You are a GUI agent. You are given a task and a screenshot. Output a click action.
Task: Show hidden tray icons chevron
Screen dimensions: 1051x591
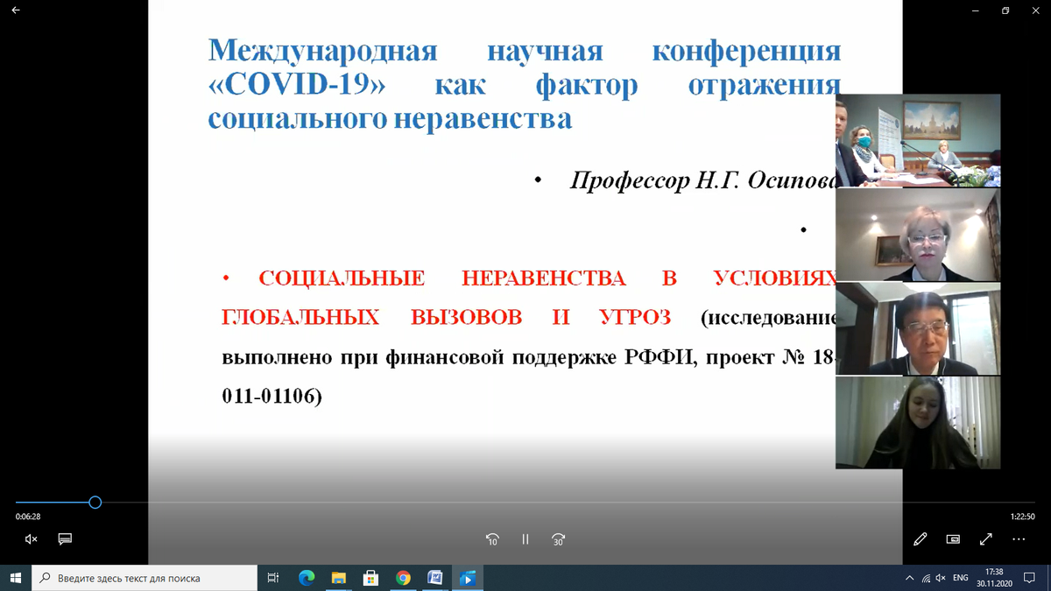point(909,578)
